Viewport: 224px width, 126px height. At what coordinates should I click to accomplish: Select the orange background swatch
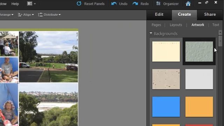(199, 107)
